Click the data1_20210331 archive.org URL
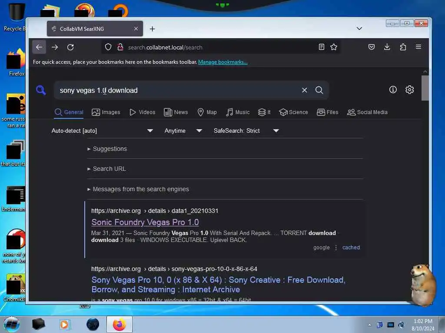This screenshot has width=445, height=333. [155, 211]
